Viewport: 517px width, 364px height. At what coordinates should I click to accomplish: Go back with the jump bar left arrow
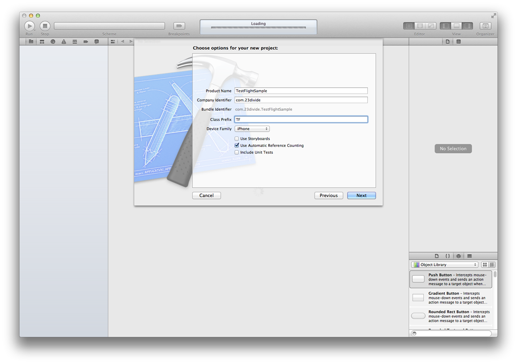pyautogui.click(x=122, y=41)
